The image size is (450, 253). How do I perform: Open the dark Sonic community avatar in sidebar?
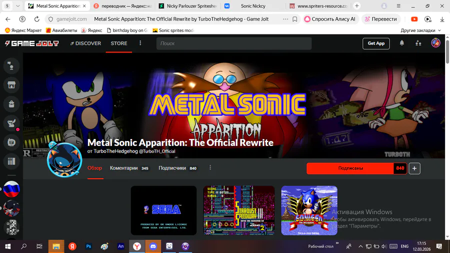click(11, 208)
